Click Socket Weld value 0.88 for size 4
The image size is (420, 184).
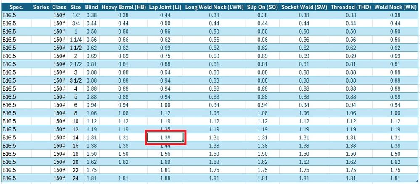click(x=304, y=89)
